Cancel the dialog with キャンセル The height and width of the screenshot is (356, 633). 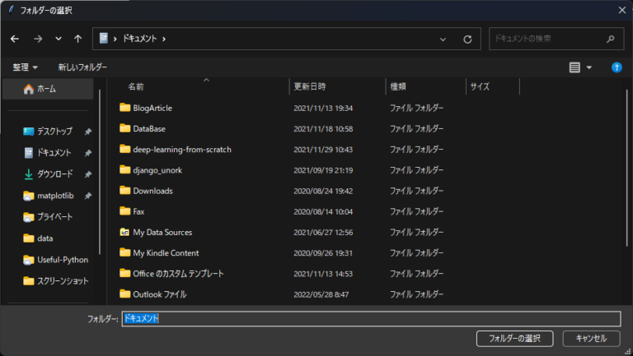[591, 338]
